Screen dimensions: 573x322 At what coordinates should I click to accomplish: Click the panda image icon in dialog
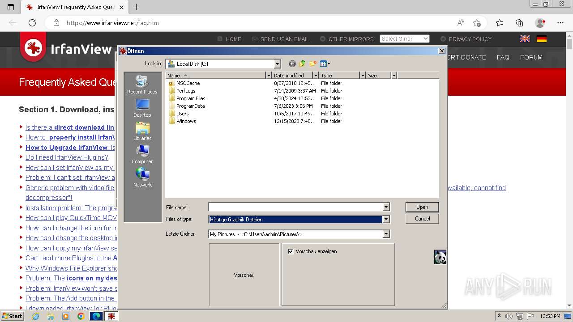pos(440,257)
